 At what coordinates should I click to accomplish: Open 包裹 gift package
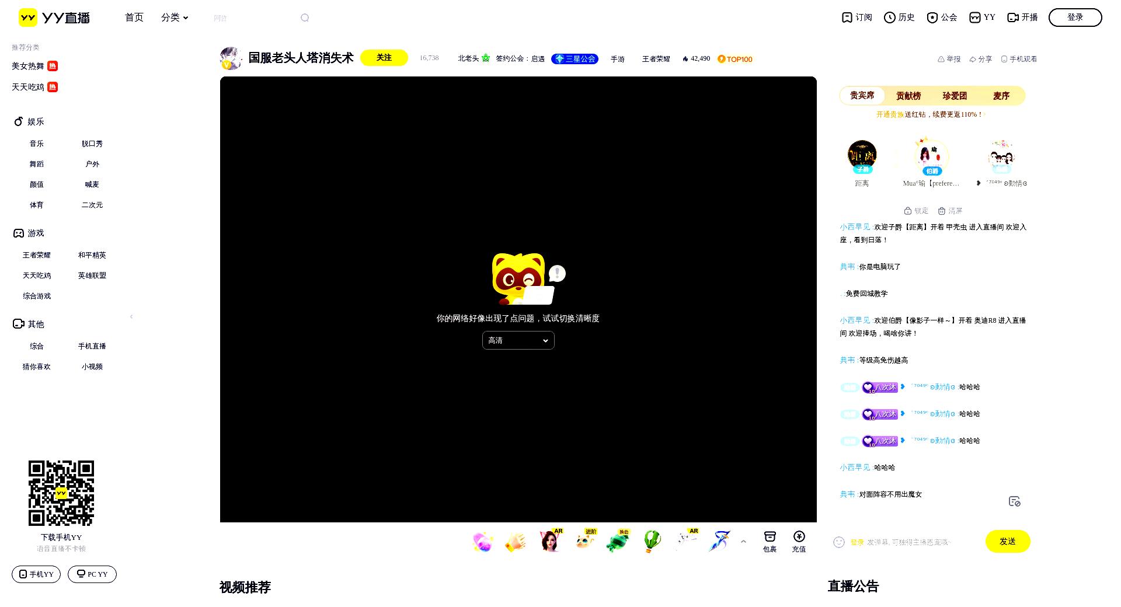(x=770, y=542)
